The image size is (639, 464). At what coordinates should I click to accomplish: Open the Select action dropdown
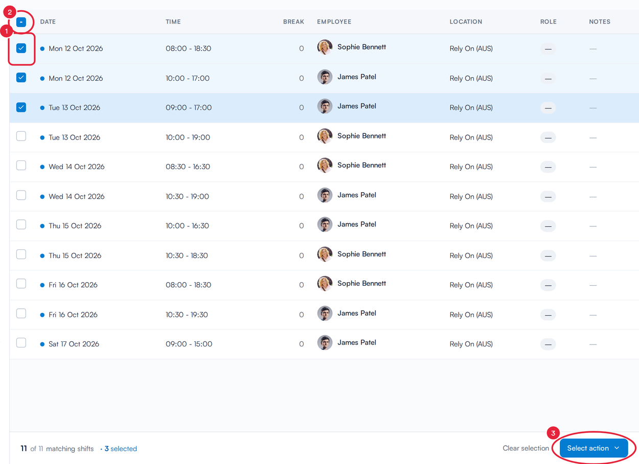(x=594, y=448)
